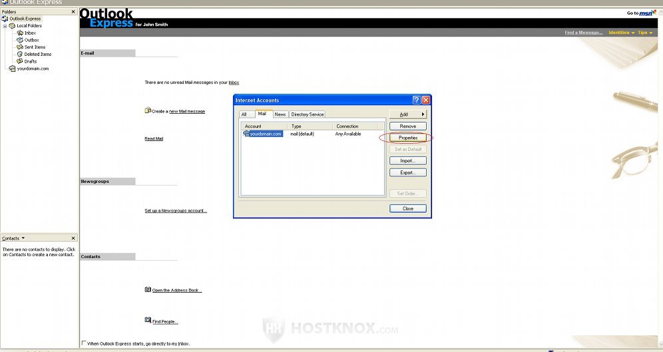This screenshot has height=352, width=663.
Task: Open the Read Mail link
Action: point(154,138)
